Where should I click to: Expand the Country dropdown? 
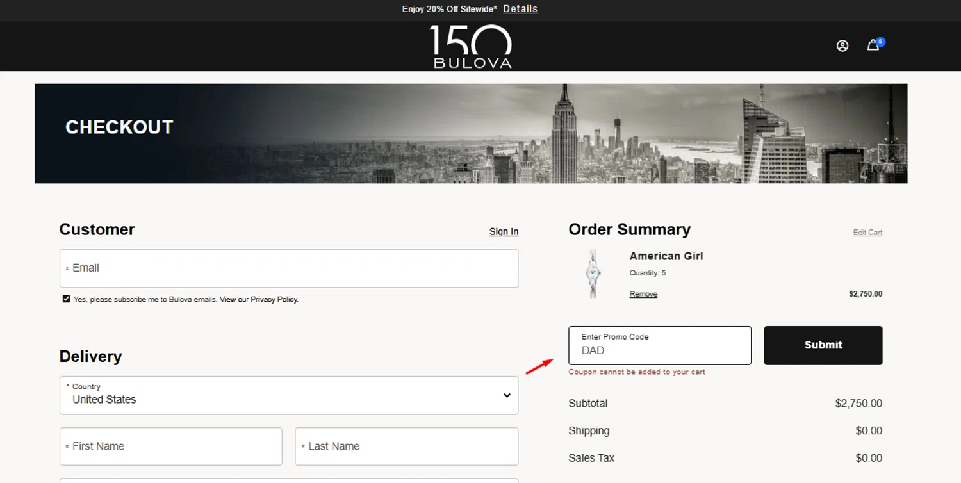[x=289, y=395]
